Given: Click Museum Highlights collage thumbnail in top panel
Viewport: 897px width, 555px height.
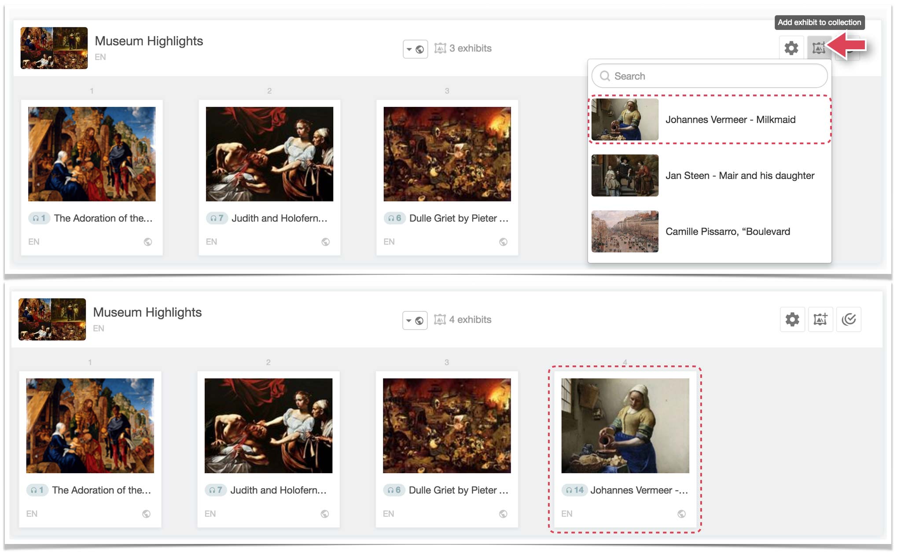Looking at the screenshot, I should pos(54,48).
